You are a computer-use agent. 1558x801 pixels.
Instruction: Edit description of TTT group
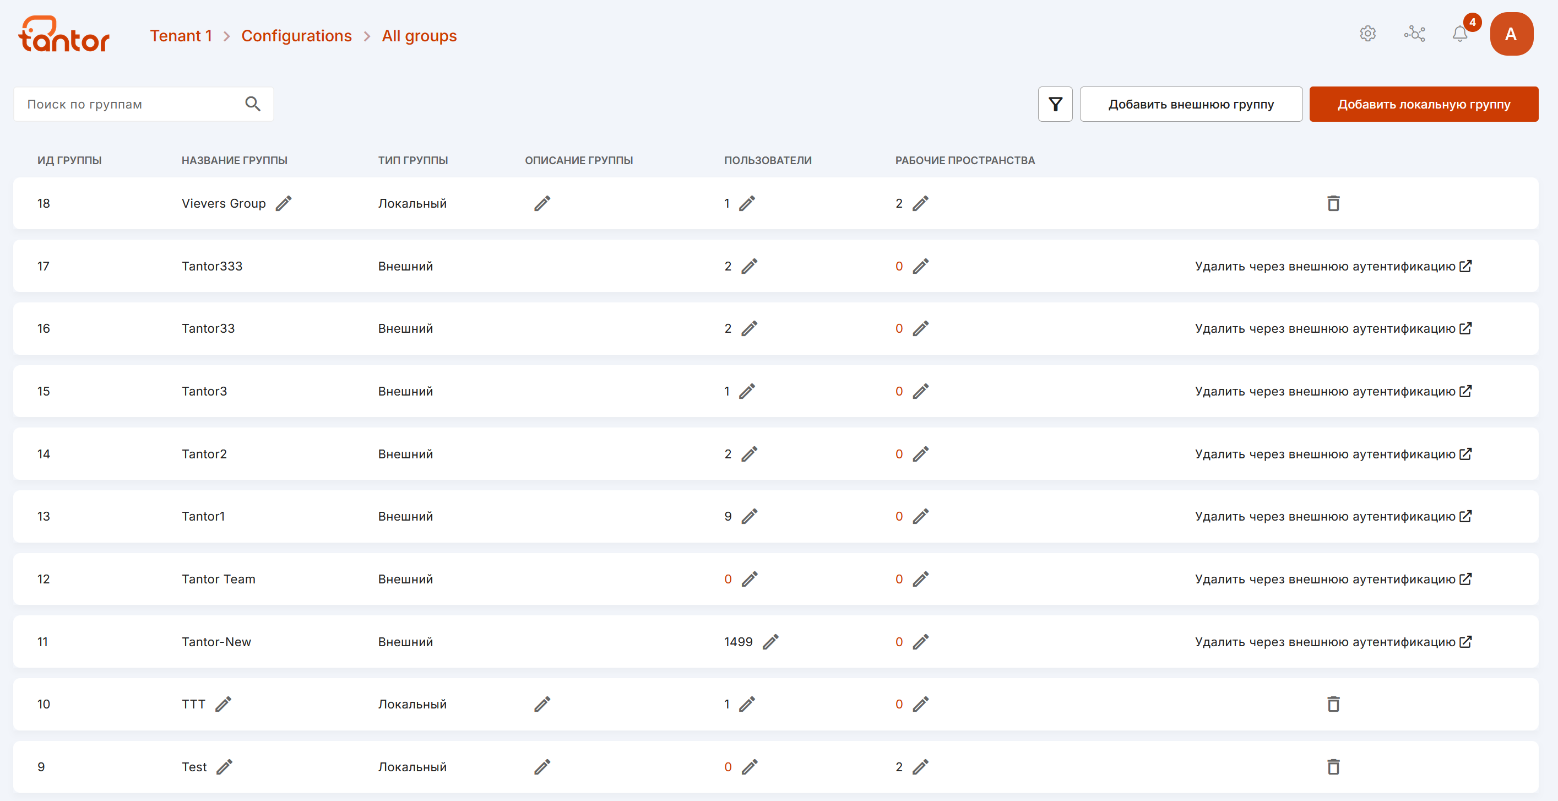[x=542, y=704]
